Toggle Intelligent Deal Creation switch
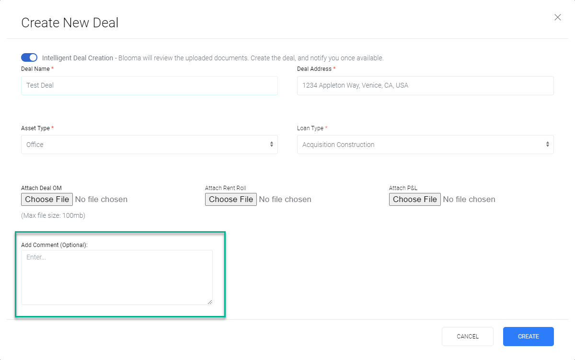Screen dimensions: 575x360 29,57
